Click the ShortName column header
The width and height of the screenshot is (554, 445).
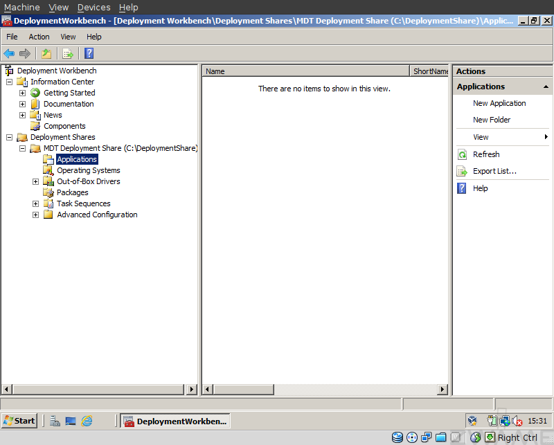429,71
